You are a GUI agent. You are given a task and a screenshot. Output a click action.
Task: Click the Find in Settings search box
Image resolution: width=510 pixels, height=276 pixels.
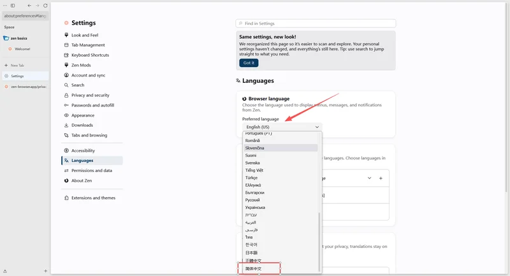click(316, 24)
